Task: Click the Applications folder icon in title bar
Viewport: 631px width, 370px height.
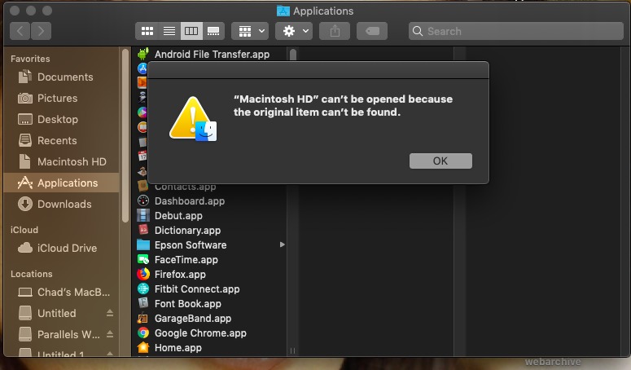Action: coord(283,11)
